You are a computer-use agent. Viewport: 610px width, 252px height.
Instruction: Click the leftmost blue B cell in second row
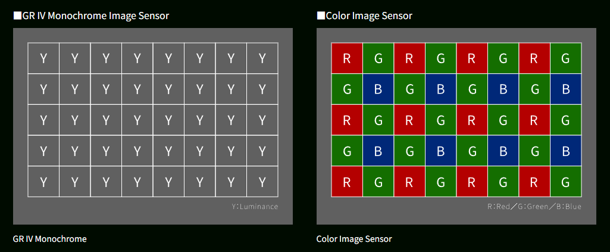click(378, 89)
